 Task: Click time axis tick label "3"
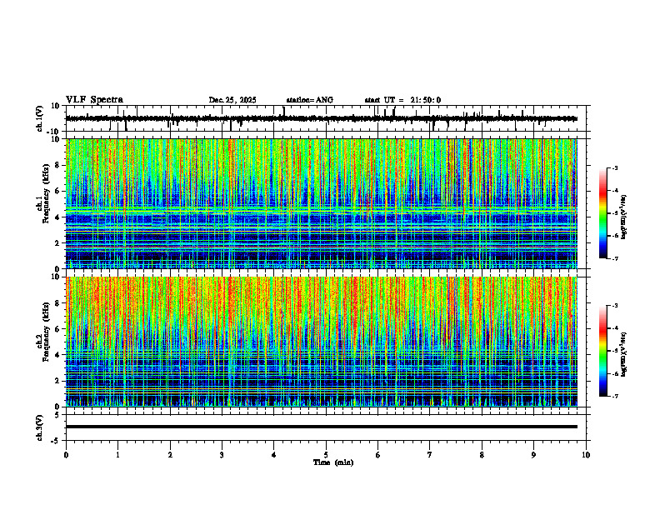point(222,455)
